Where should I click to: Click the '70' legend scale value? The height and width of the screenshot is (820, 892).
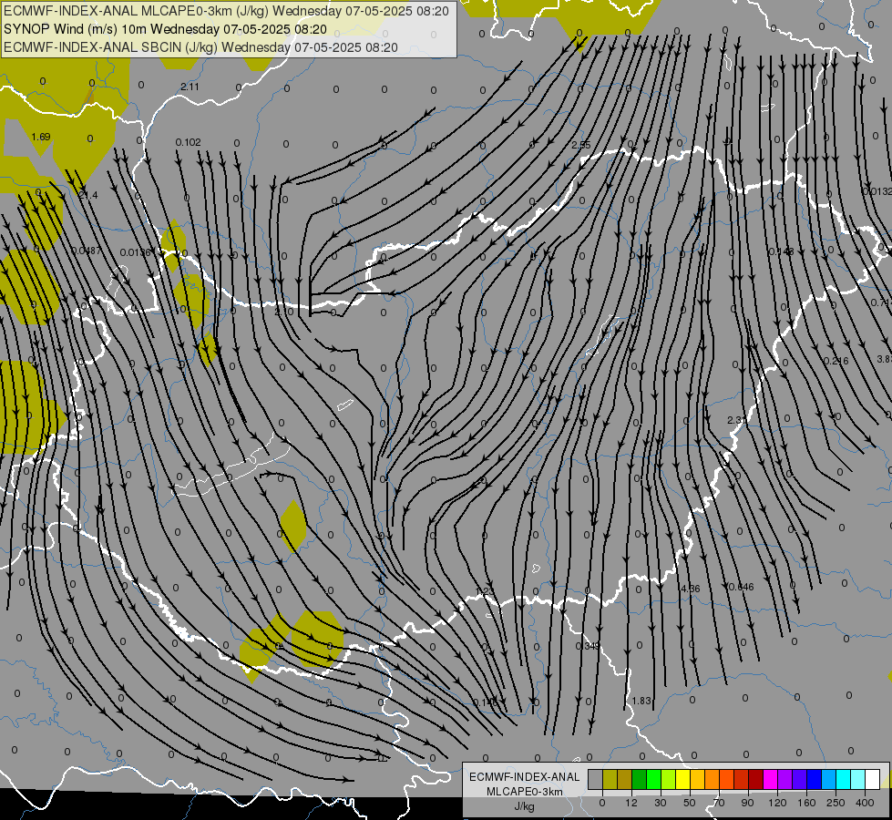719,803
